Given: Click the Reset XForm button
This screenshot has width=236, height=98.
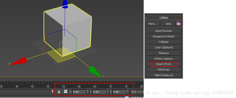Looking at the screenshot, I should tap(164, 64).
